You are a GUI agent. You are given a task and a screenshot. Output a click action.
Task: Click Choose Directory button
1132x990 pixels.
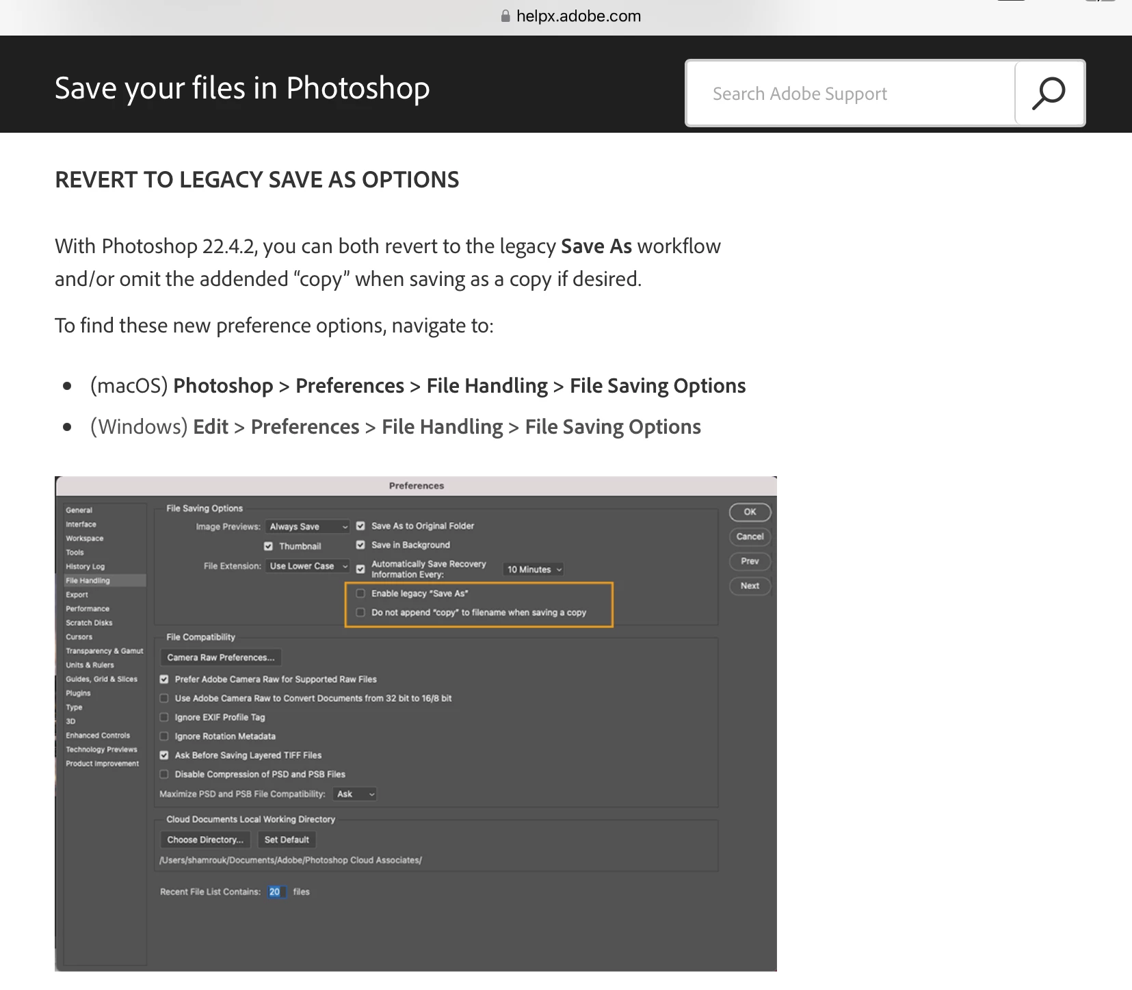205,839
